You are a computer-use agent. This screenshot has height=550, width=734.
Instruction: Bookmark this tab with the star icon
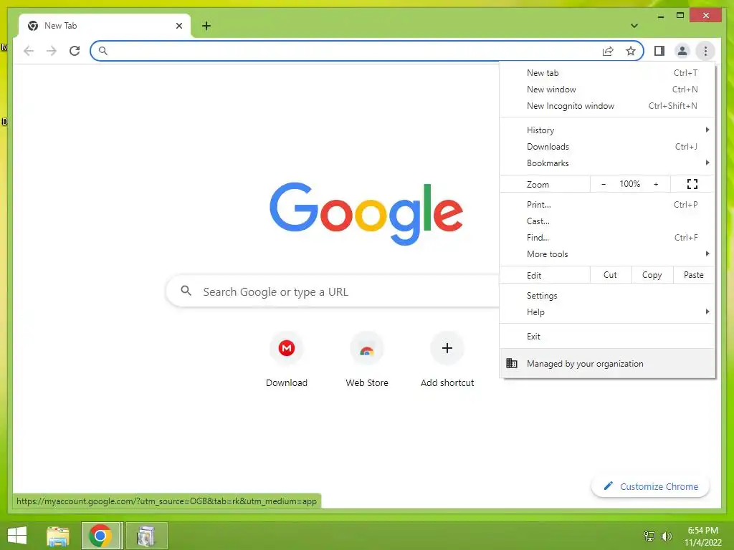(x=631, y=51)
